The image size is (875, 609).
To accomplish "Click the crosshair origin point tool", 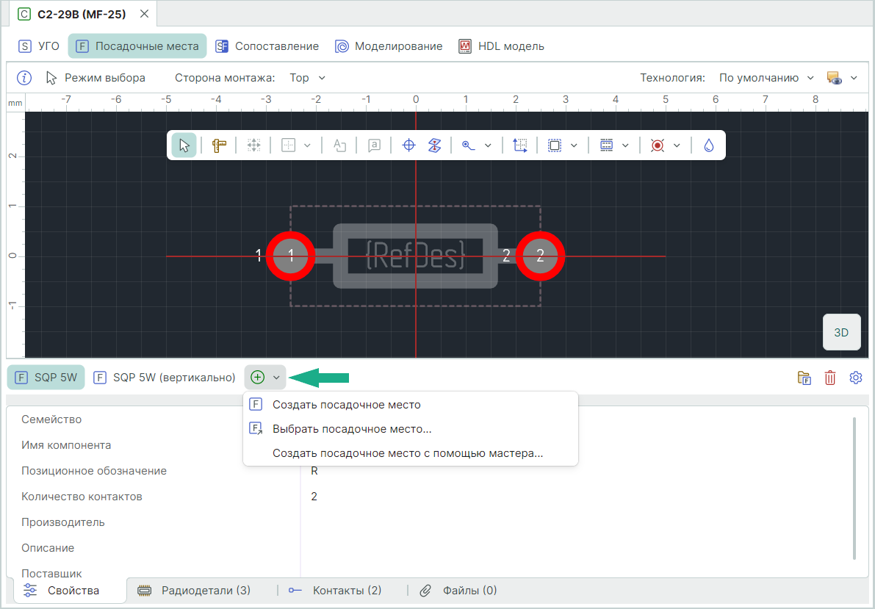I will pos(409,145).
